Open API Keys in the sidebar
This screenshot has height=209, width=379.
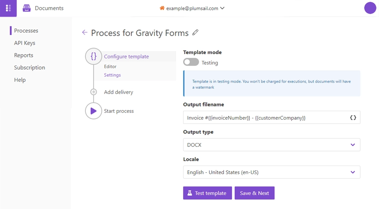(25, 43)
